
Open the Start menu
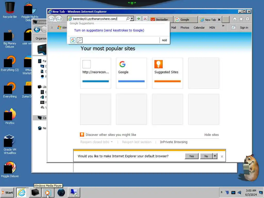pos(7,192)
